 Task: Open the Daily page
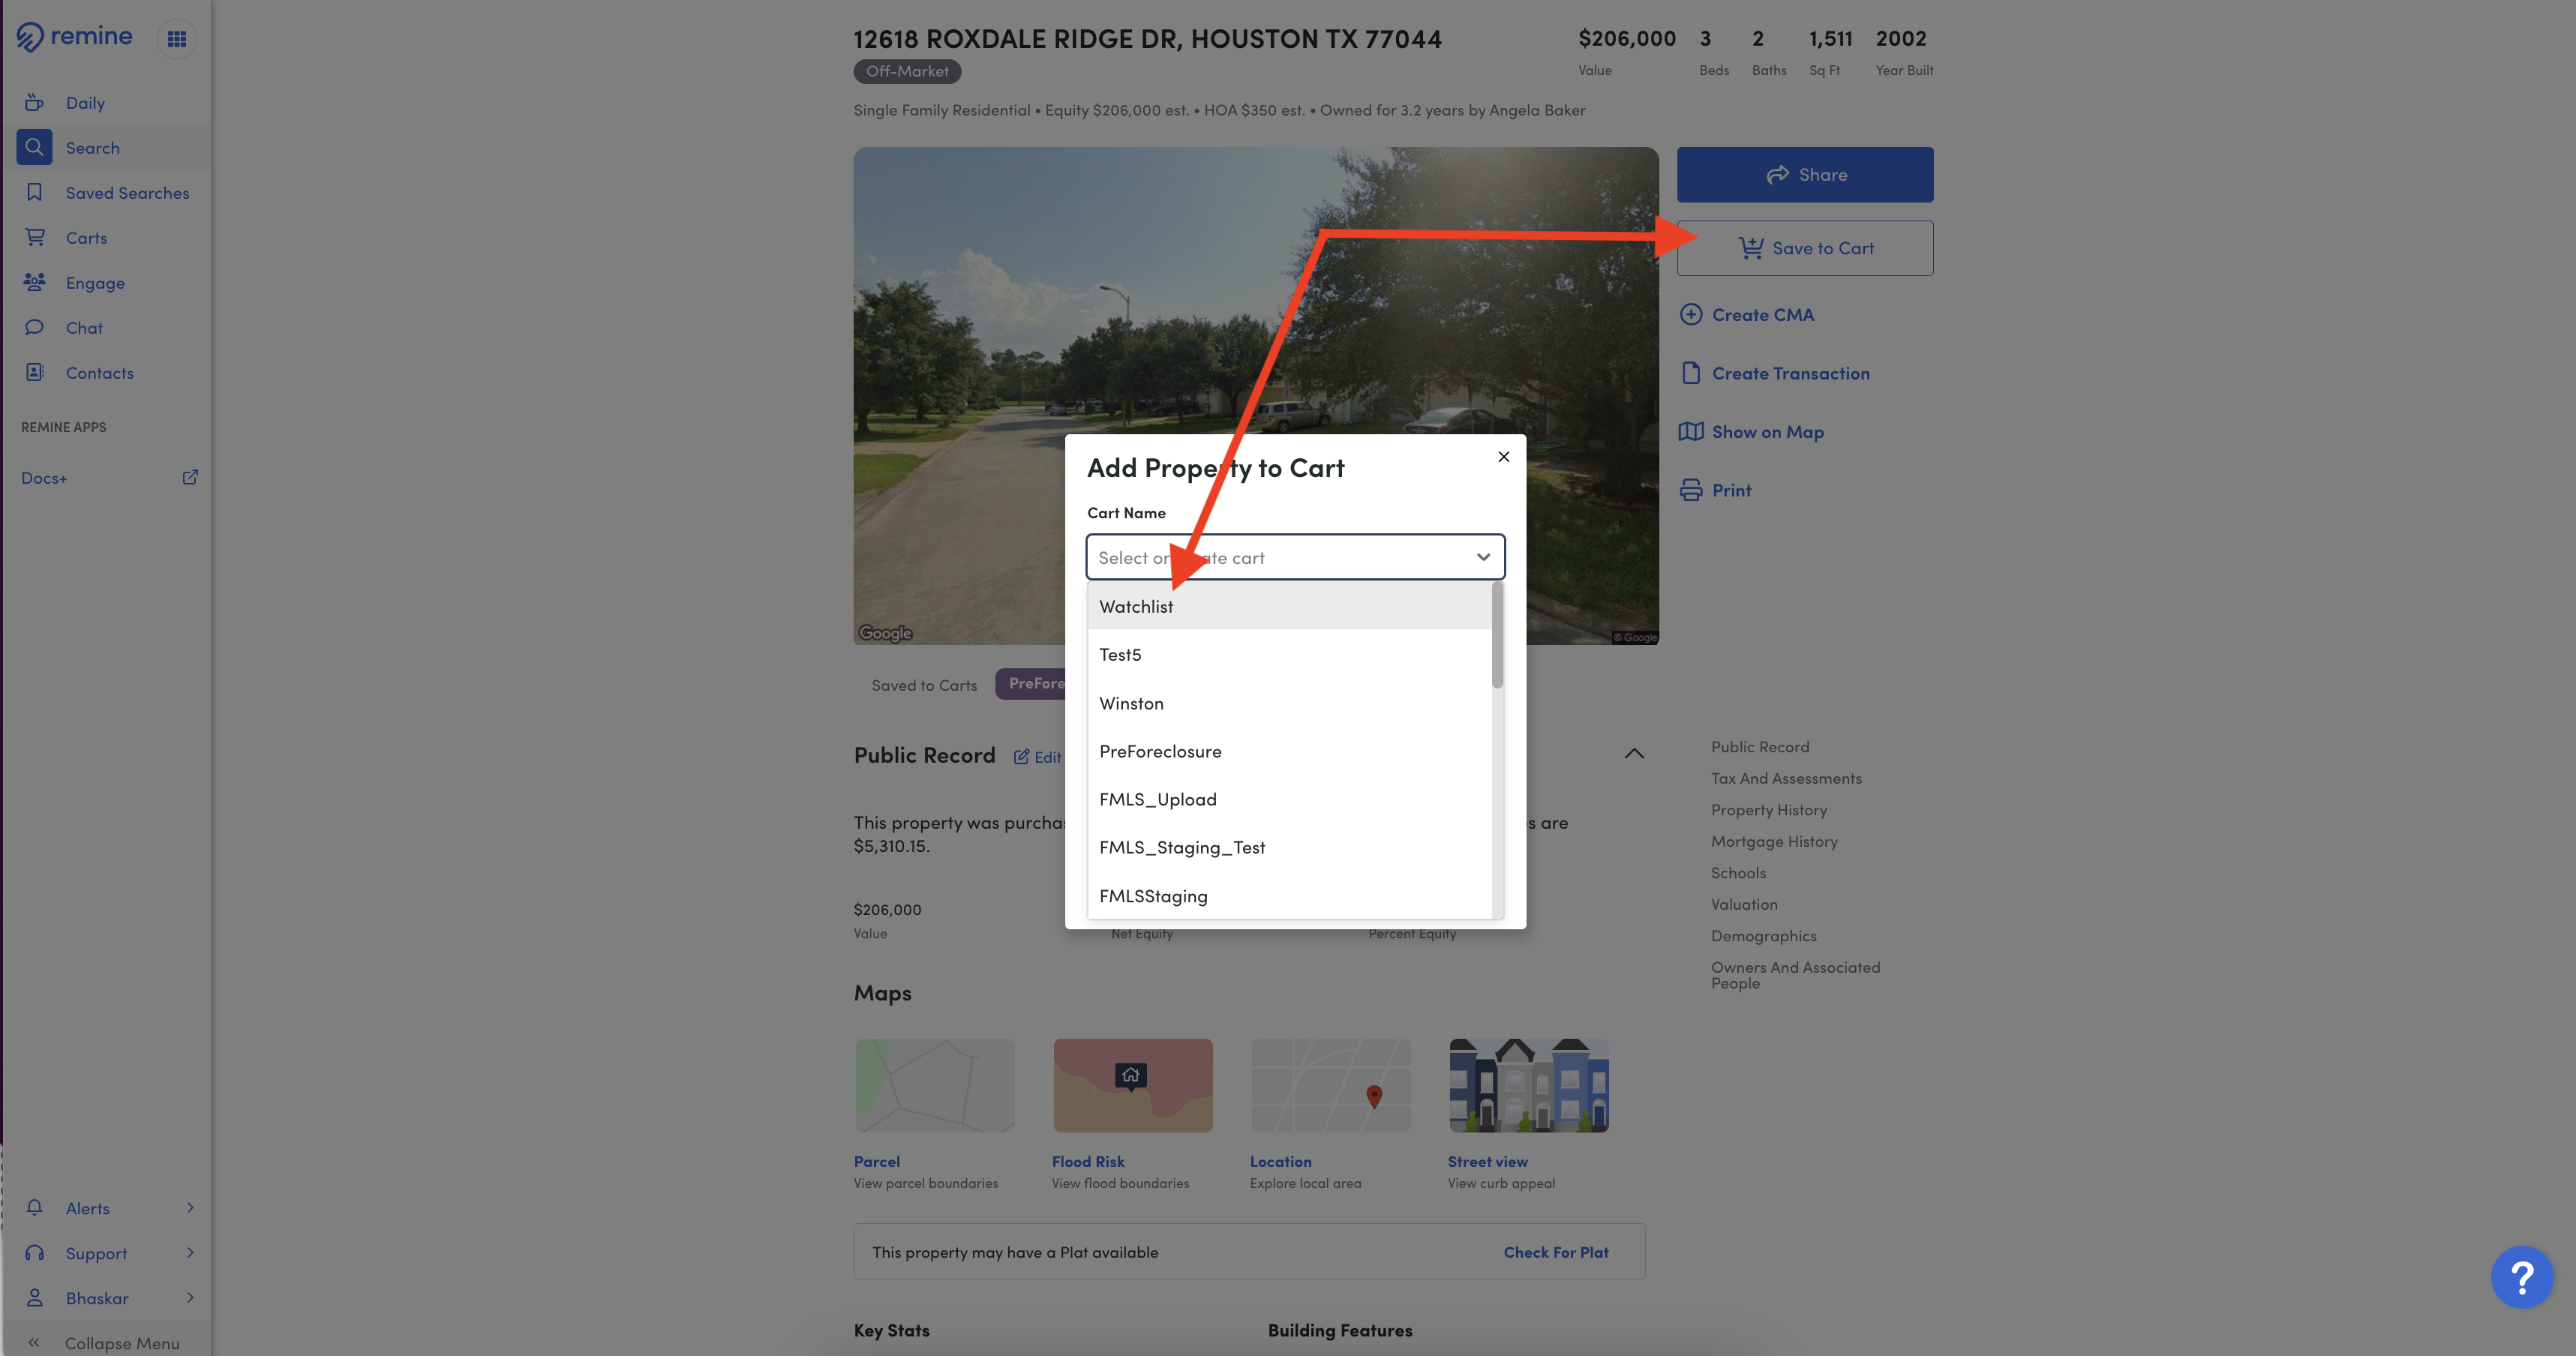pyautogui.click(x=85, y=103)
